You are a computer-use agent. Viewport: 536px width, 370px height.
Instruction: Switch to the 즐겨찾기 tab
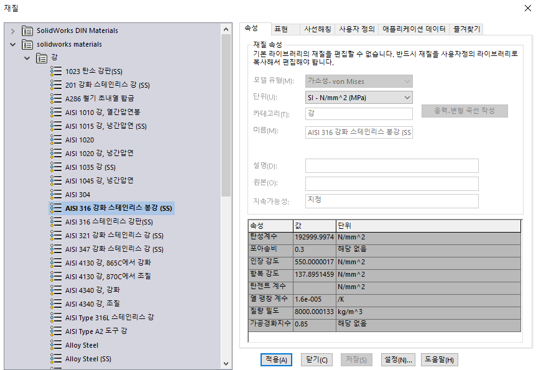point(466,29)
